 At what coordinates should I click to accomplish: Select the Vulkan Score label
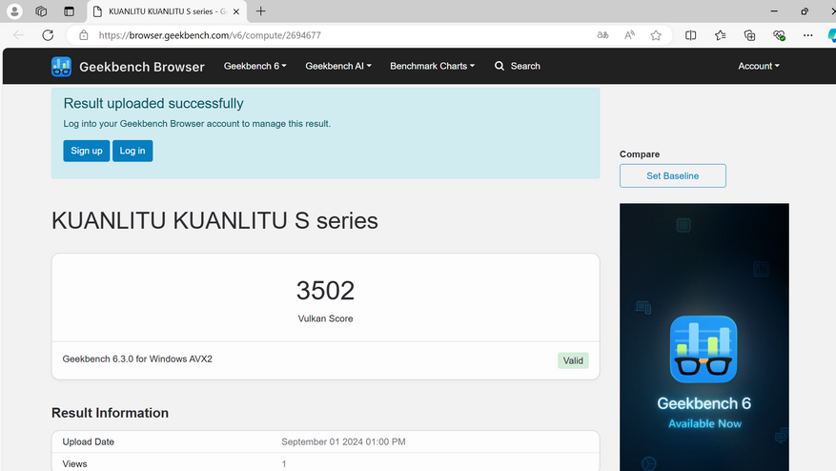tap(325, 318)
